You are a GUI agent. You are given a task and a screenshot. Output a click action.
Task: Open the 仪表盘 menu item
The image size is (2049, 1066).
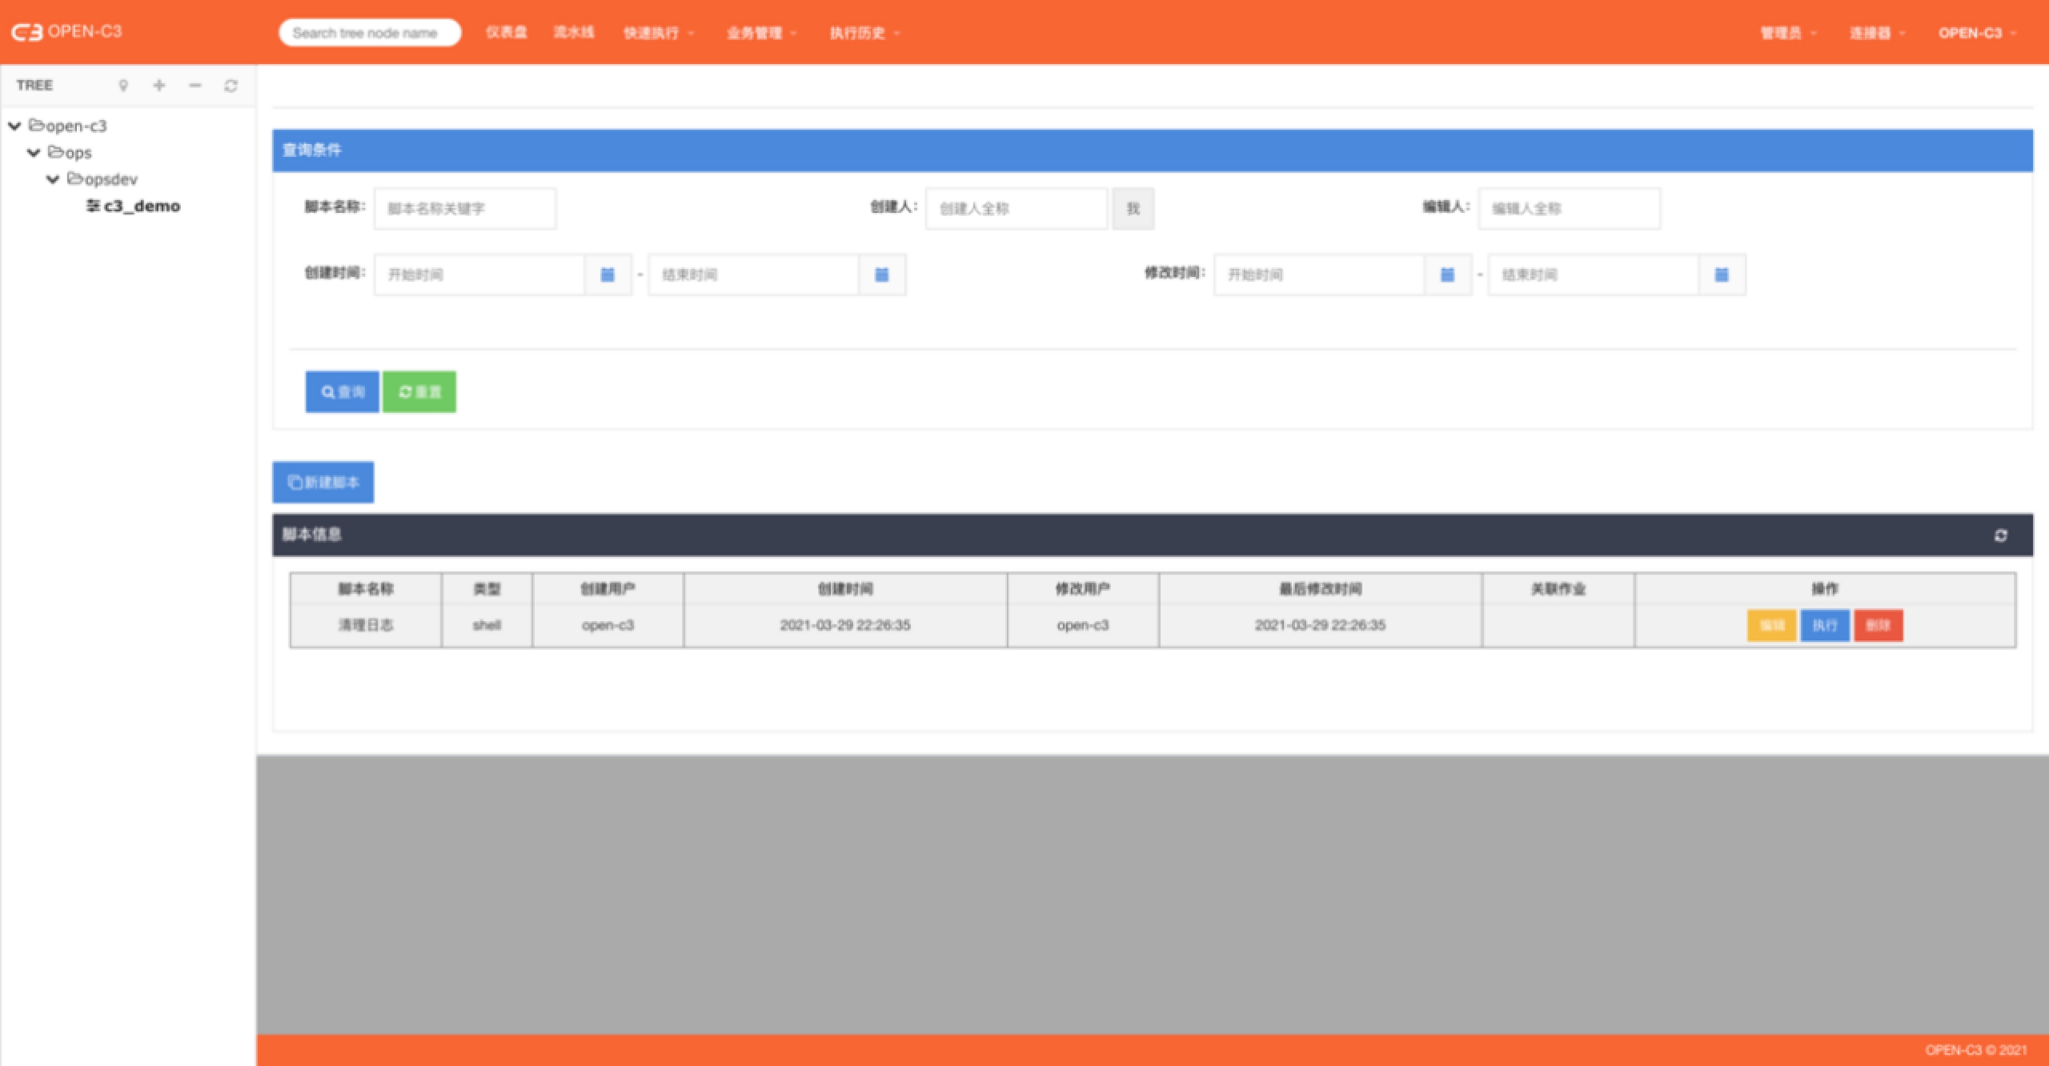(x=506, y=33)
